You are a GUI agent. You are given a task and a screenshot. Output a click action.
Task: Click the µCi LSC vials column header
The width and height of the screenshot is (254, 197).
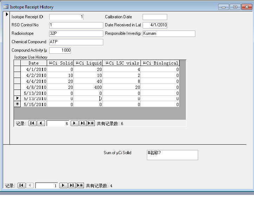[122, 63]
